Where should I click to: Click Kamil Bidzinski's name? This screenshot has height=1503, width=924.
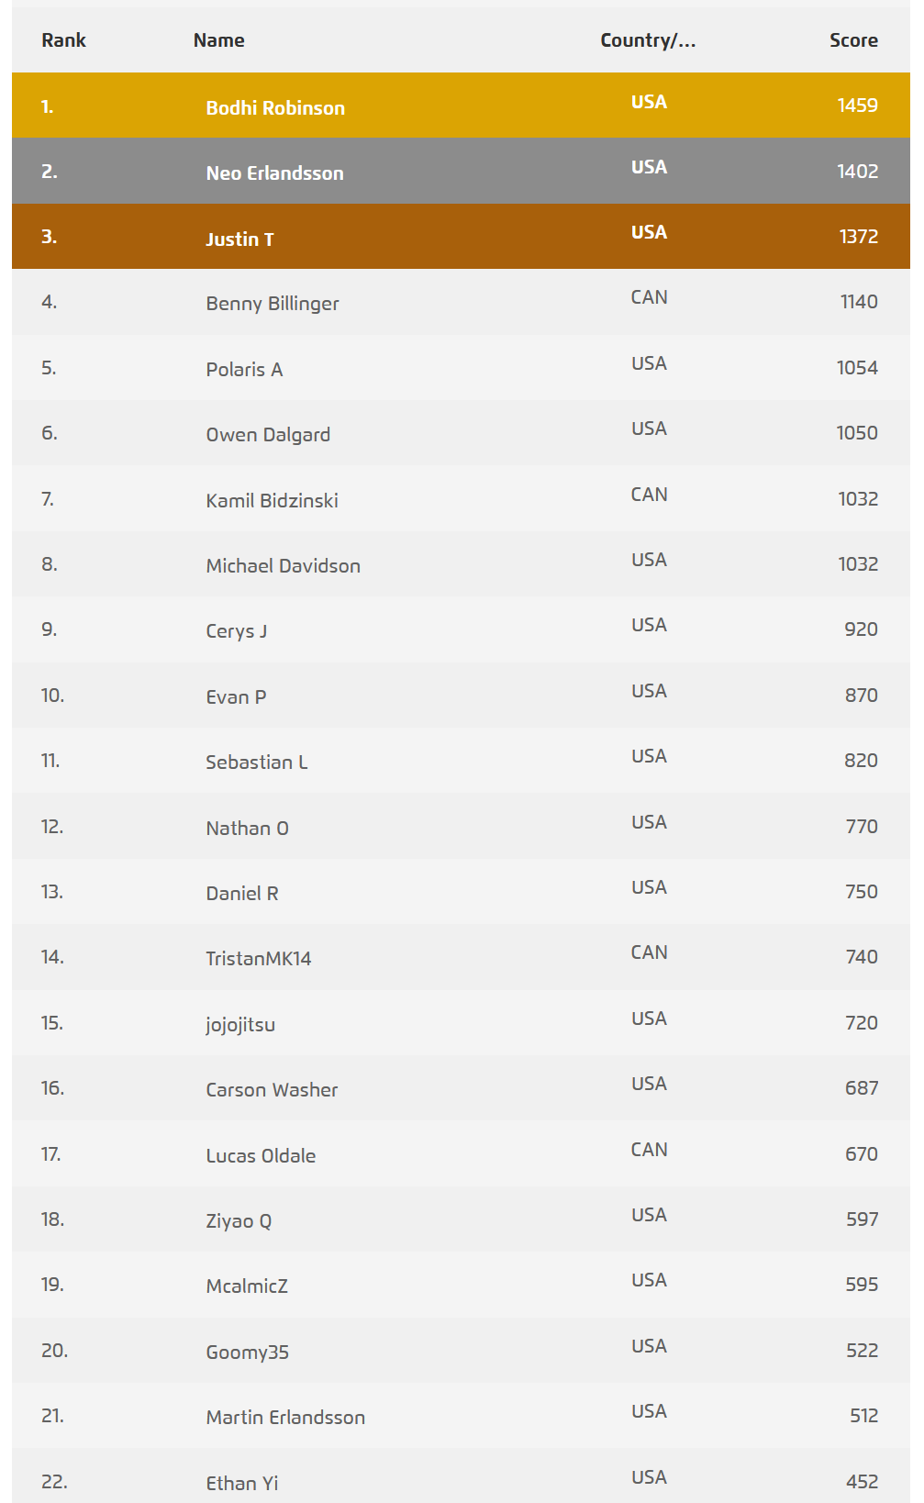(272, 500)
